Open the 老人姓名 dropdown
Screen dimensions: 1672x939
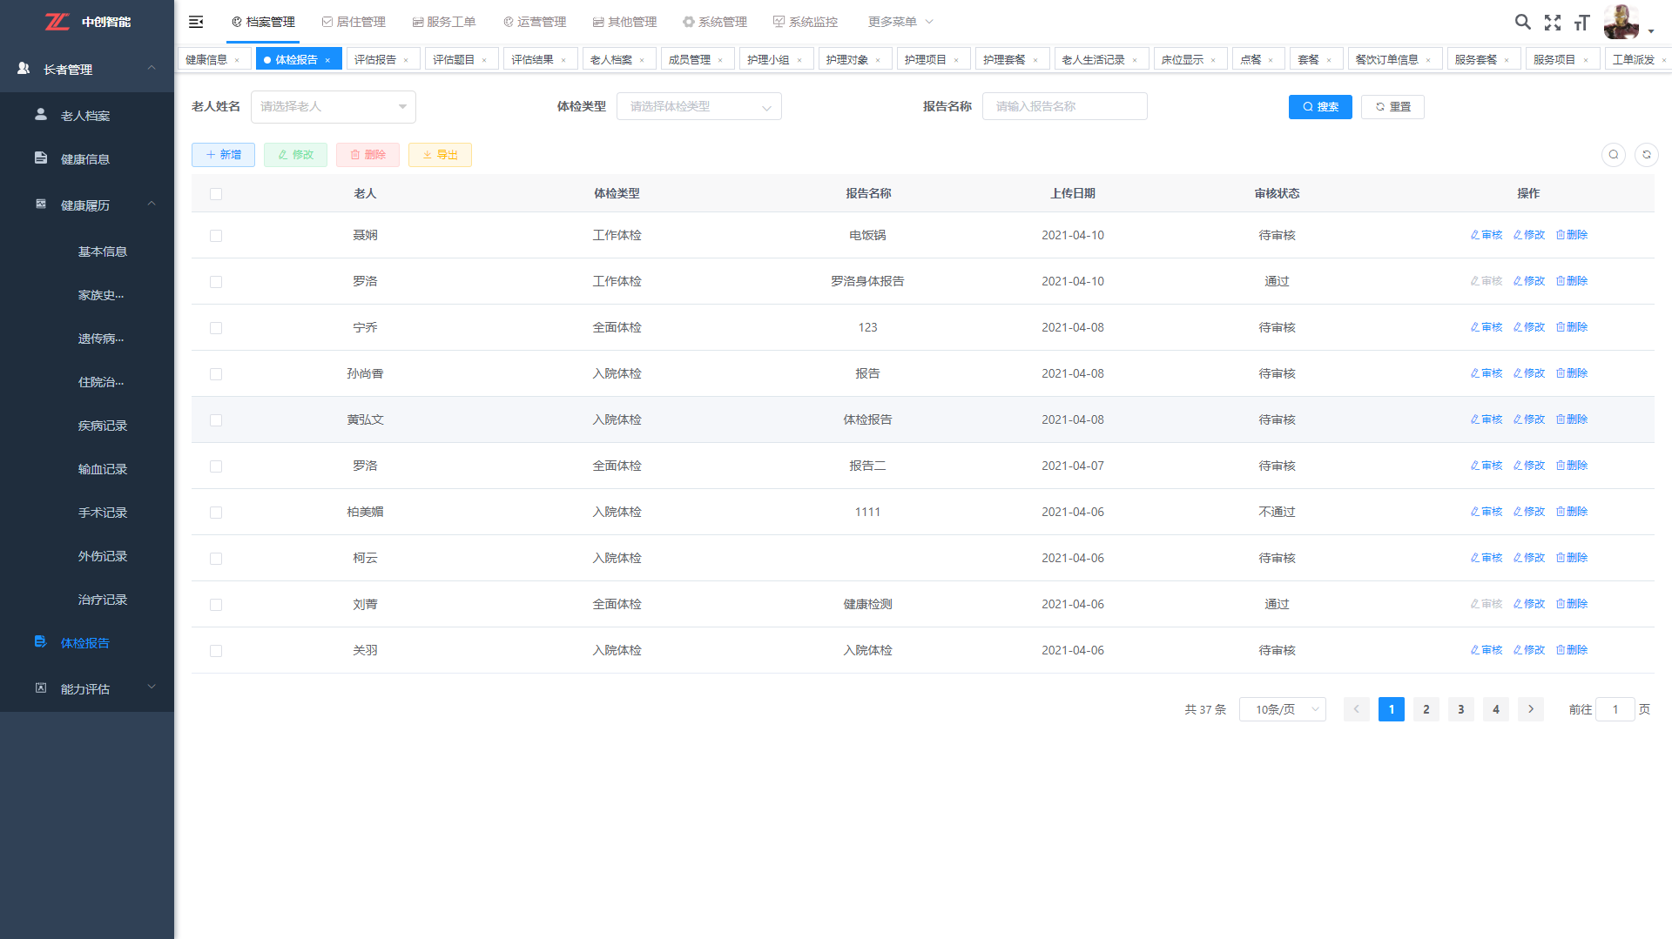click(333, 107)
